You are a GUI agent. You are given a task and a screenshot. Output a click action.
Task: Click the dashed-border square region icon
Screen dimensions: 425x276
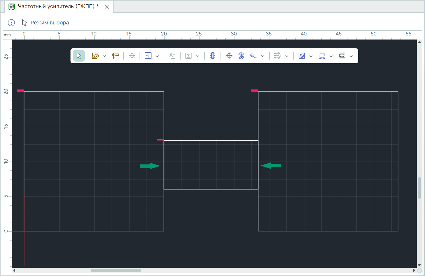coord(322,56)
